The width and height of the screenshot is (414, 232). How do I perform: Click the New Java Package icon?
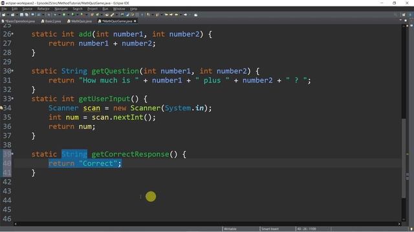92,15
